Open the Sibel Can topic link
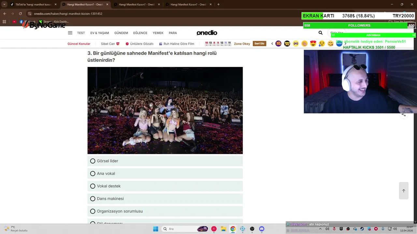 (110, 44)
